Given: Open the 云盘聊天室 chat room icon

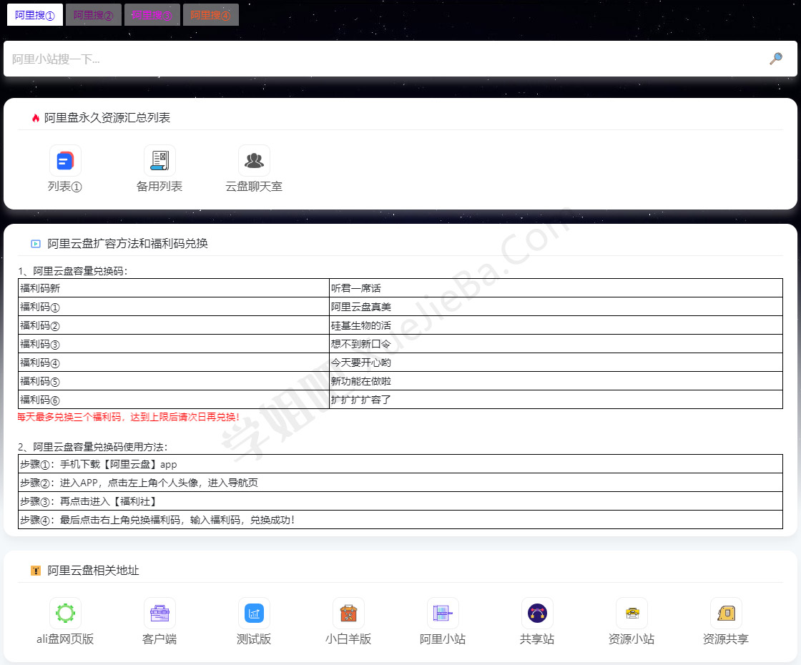Looking at the screenshot, I should pos(254,160).
